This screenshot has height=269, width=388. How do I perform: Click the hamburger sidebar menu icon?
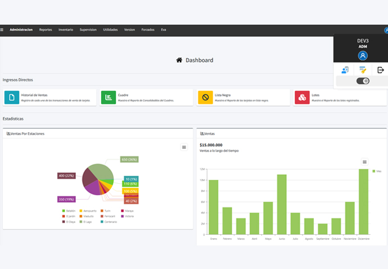pos(2,29)
